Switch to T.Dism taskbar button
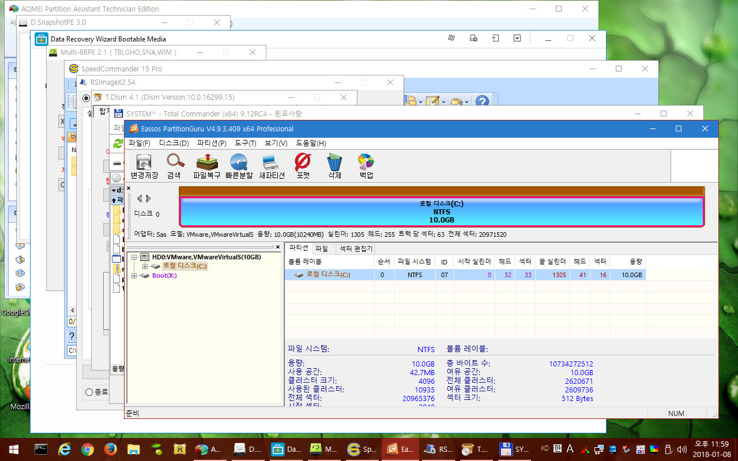Screen dimensions: 738x461 pos(475,449)
